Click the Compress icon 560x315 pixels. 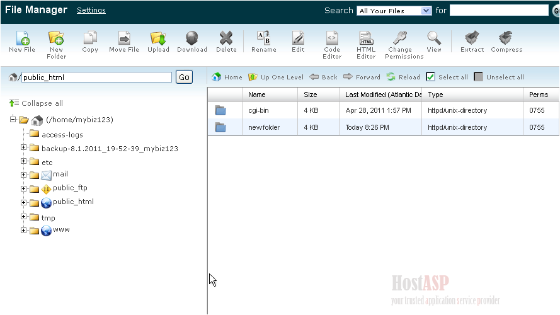click(506, 38)
